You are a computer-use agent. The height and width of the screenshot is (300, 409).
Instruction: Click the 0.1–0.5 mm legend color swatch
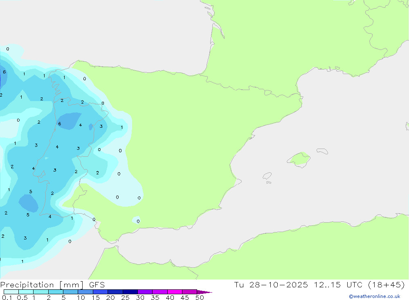[x=11, y=292]
